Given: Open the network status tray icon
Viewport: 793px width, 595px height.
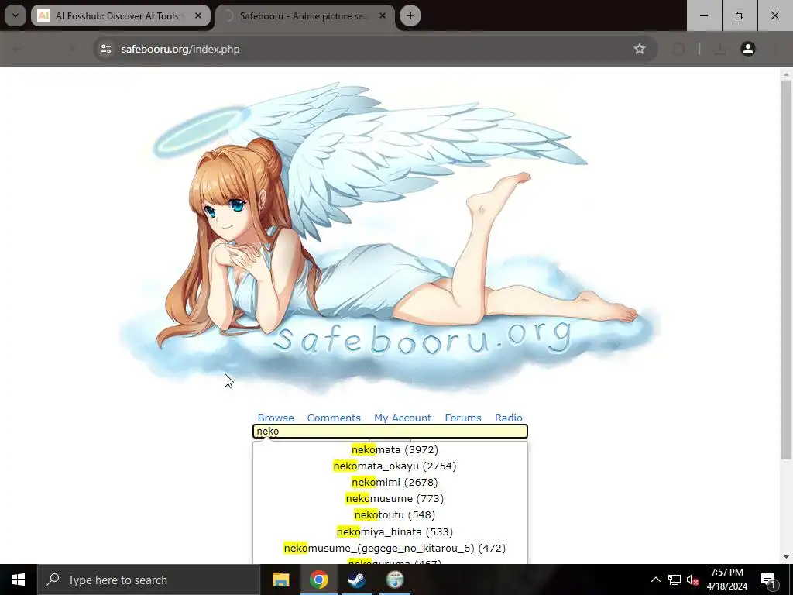Looking at the screenshot, I should (x=675, y=580).
